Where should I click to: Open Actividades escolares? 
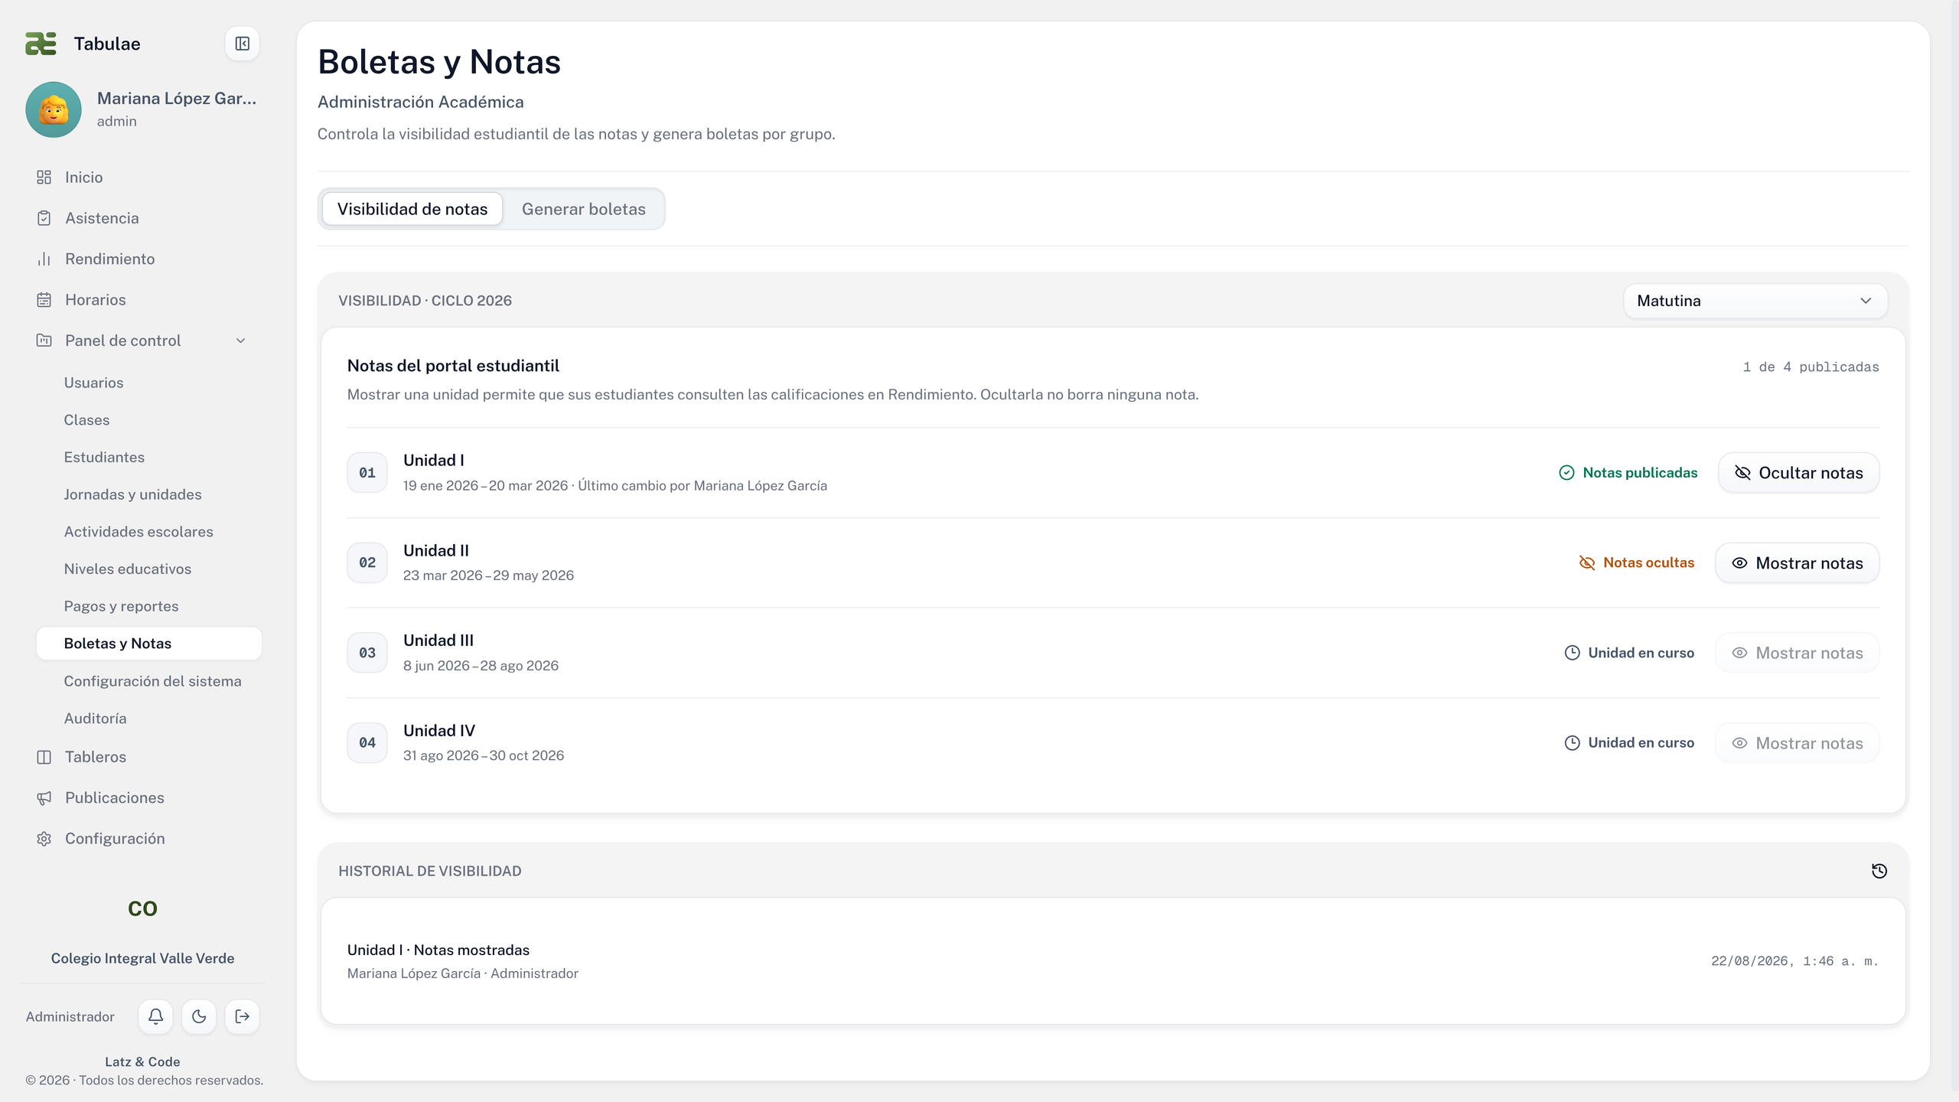click(148, 532)
